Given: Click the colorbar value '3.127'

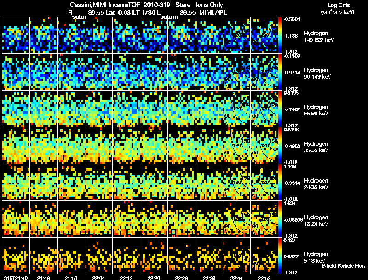Looking at the screenshot, I should point(290,240).
